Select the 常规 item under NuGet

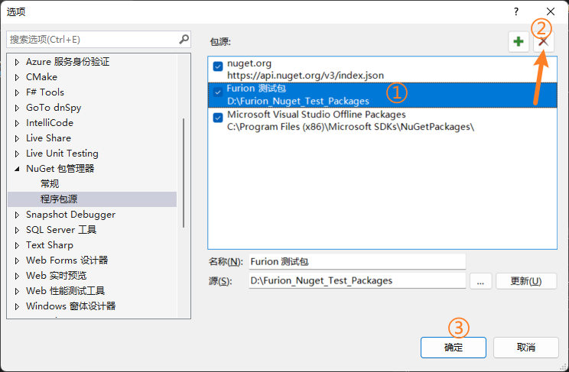50,184
